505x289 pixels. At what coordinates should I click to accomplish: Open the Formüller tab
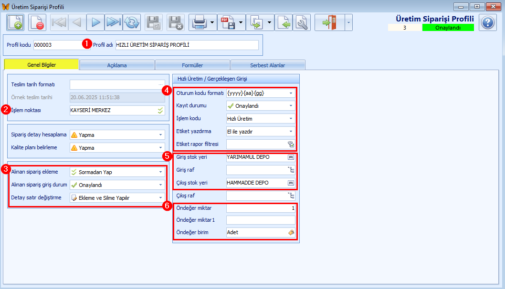pos(192,65)
